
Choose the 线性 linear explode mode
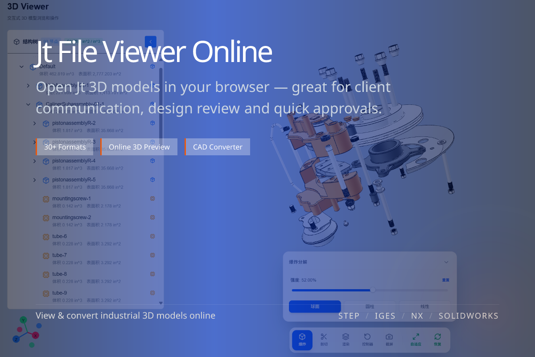[425, 307]
